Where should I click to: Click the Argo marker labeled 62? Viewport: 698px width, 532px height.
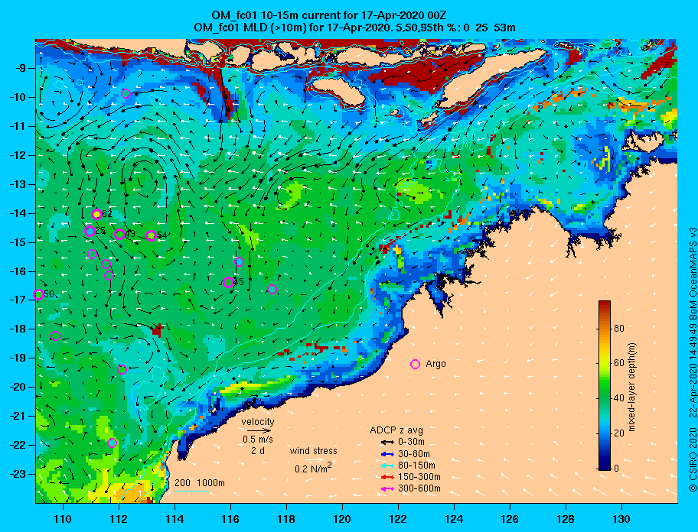[96, 214]
